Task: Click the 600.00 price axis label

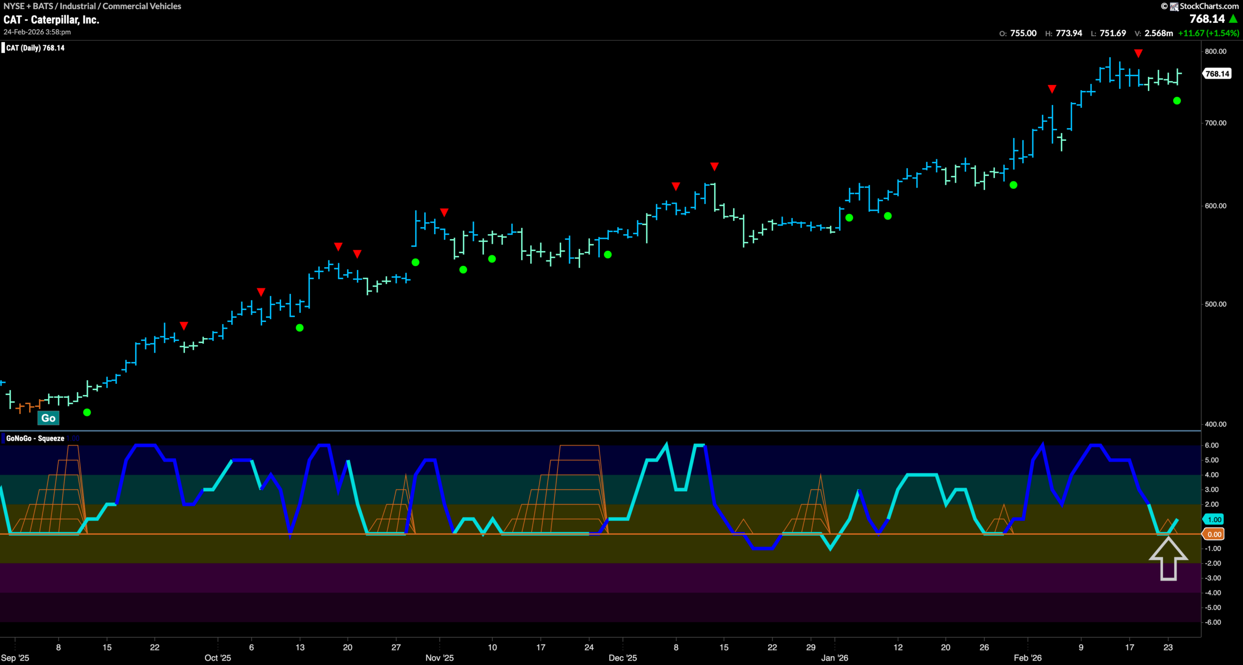Action: pos(1216,206)
